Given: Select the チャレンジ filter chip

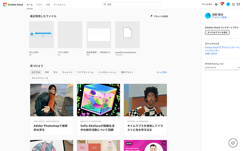Looking at the screenshot, I should (x=67, y=72).
